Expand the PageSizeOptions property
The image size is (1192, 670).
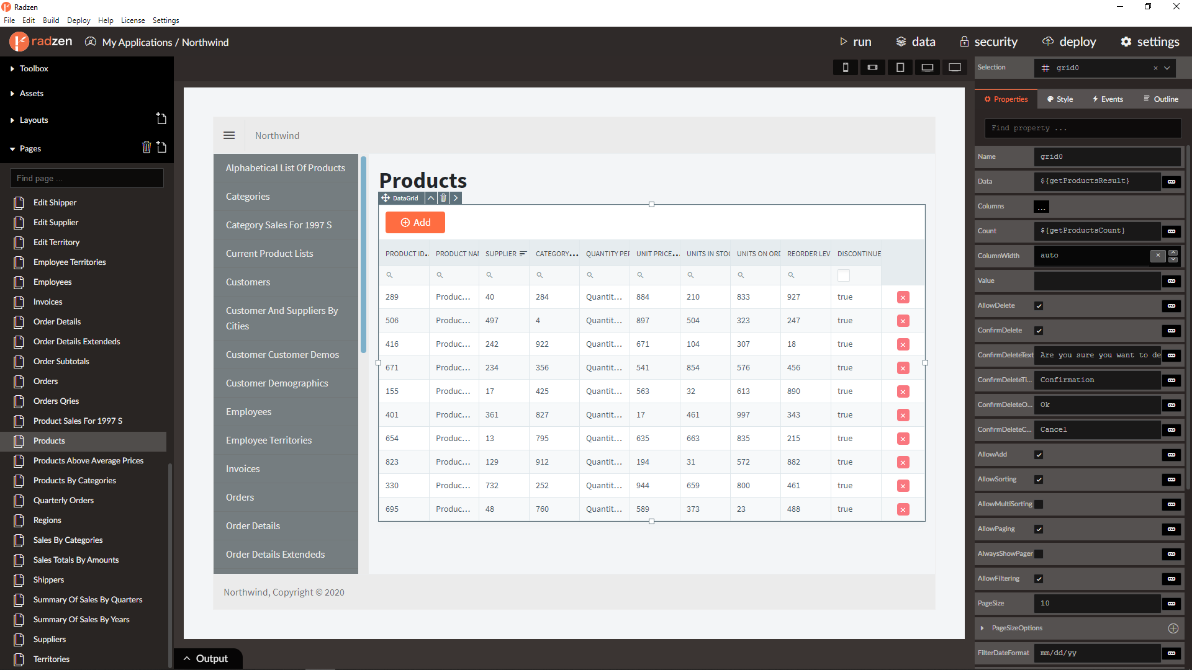point(982,628)
